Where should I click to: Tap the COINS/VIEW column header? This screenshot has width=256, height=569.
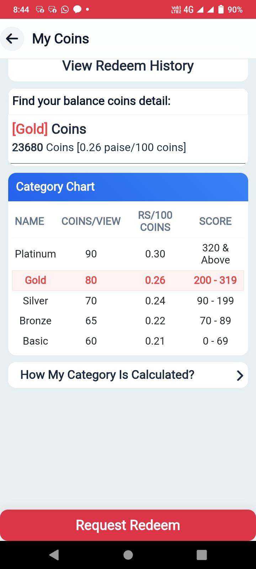91,221
